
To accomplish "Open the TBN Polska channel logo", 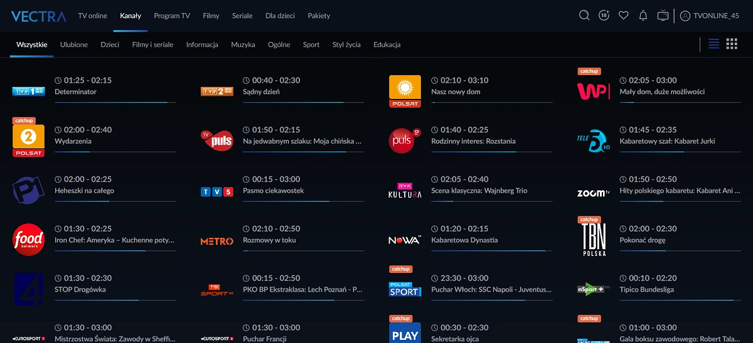I will click(x=593, y=240).
